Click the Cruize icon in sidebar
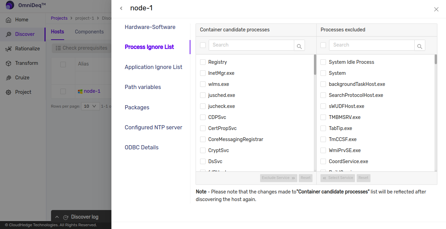Screen dimensions: 446x229 coord(9,78)
